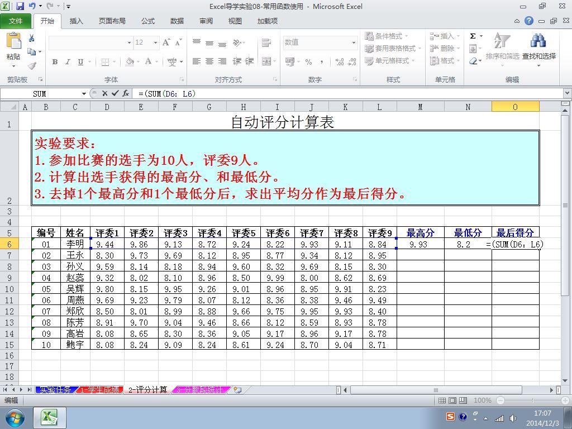572x429 pixels.
Task: Confirm formula with the checkmark icon
Action: pos(115,94)
